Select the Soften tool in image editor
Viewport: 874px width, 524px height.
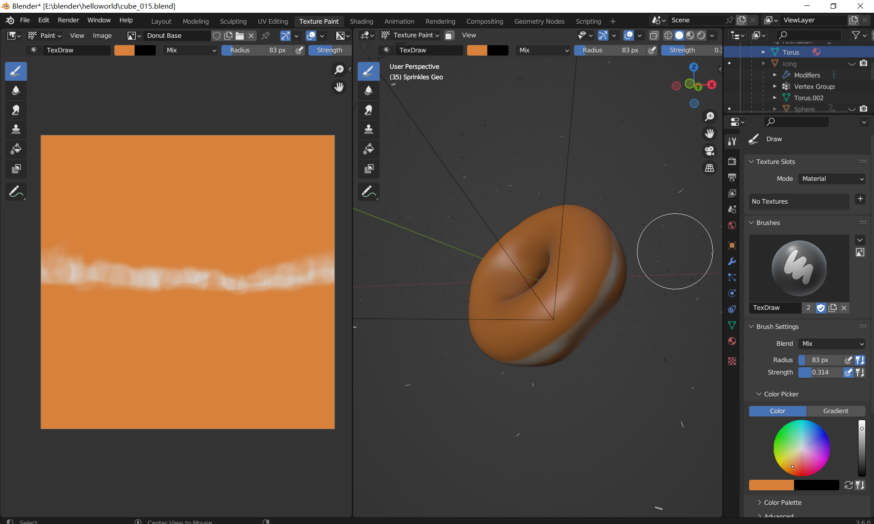coord(16,90)
